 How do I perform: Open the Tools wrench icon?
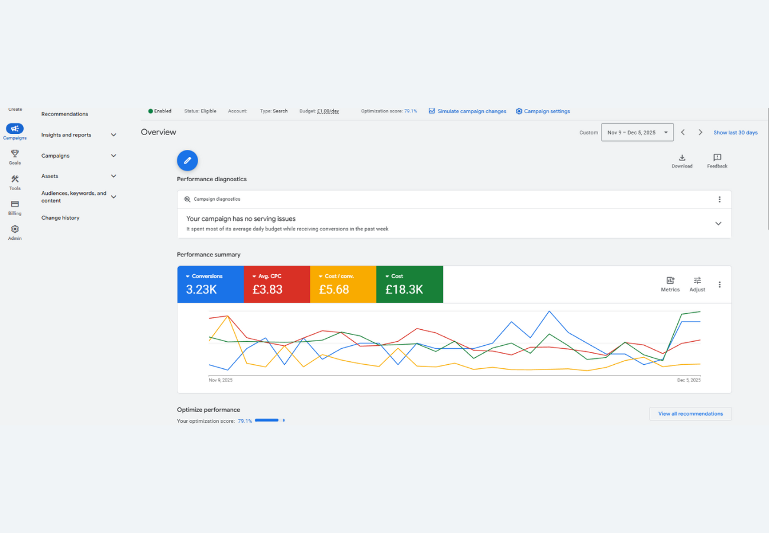point(15,179)
